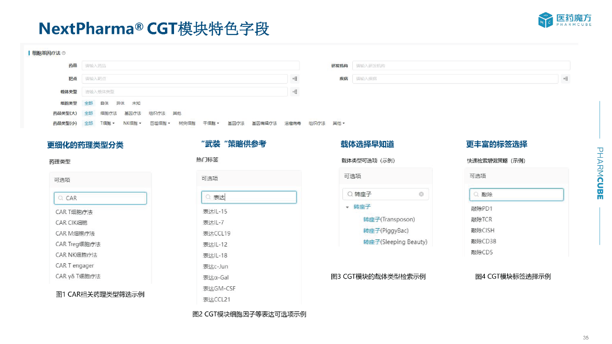This screenshot has width=612, height=344.
Task: Click the search box containing 表达
Action: point(249,197)
